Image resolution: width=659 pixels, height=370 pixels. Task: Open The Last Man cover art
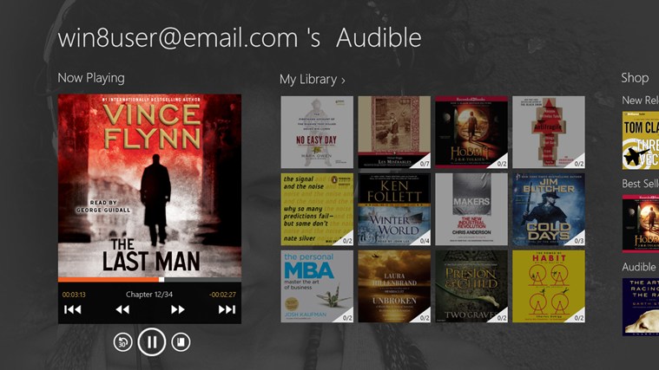click(149, 185)
